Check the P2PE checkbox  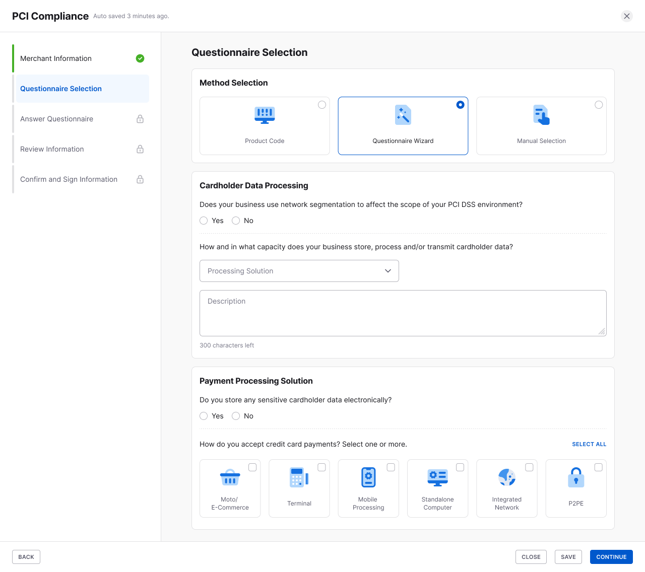point(598,467)
